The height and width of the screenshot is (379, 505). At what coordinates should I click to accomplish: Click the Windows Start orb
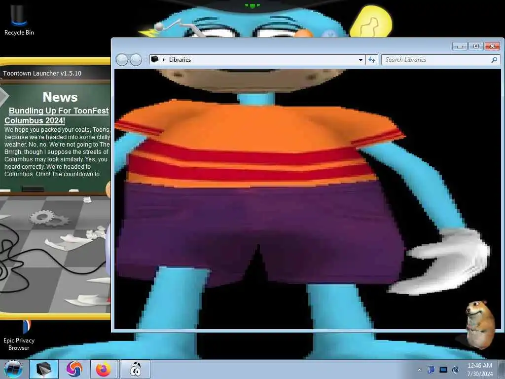click(13, 369)
